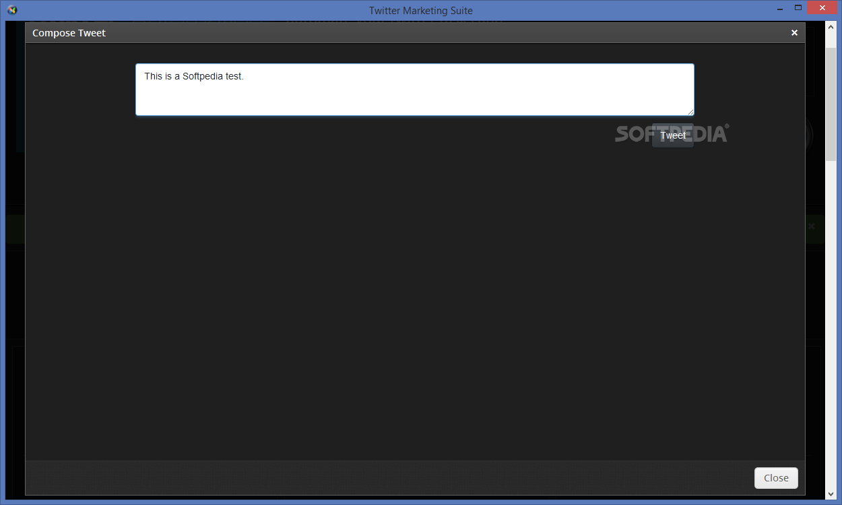Click the scrollbar up arrow
The height and width of the screenshot is (505, 842).
831,27
